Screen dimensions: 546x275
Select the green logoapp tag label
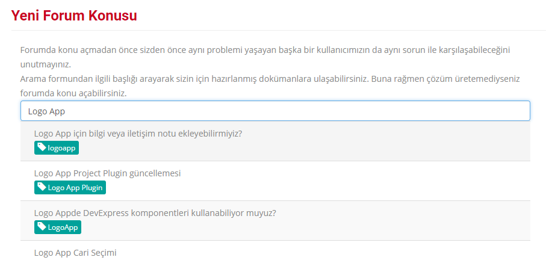click(57, 147)
